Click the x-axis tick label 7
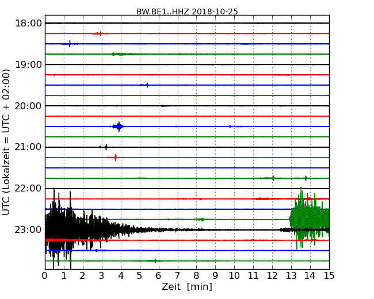 tap(177, 276)
